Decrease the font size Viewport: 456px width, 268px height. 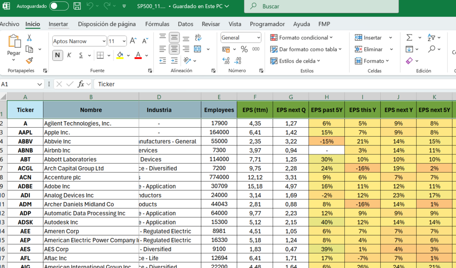coord(145,41)
